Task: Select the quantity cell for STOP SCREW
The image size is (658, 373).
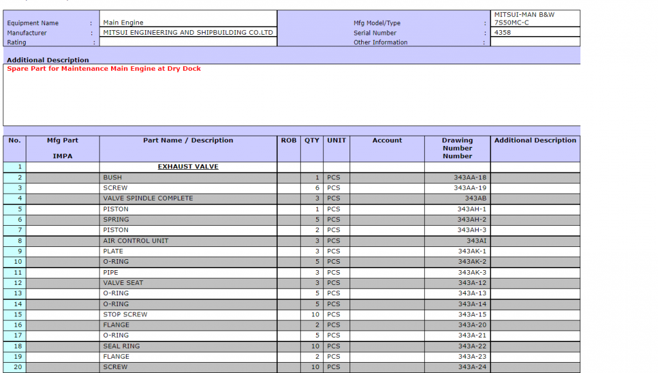Action: (x=312, y=314)
